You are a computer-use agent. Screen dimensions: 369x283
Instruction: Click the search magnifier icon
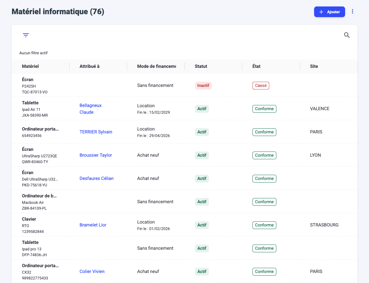click(x=347, y=35)
